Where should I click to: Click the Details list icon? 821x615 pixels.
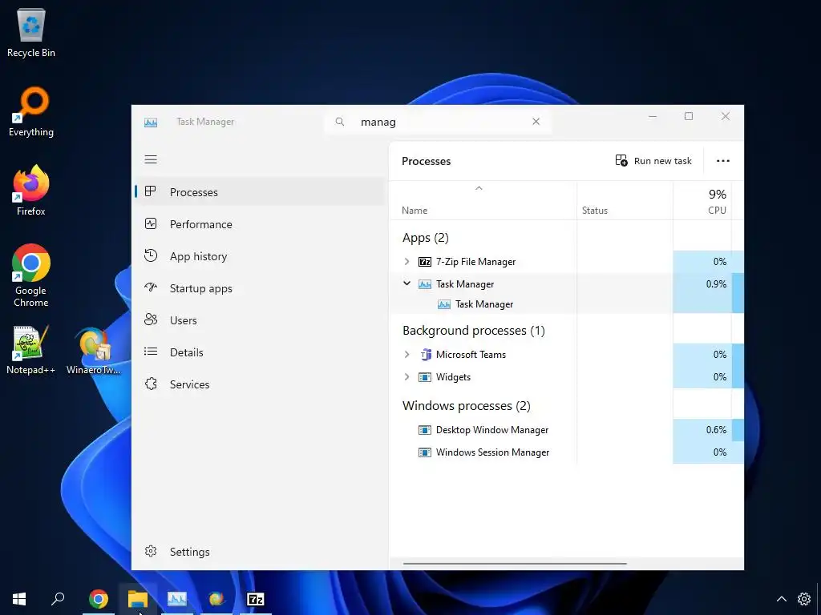pyautogui.click(x=151, y=352)
